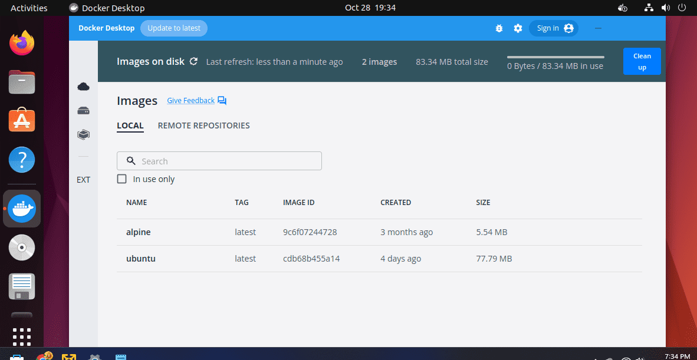Launch Firefox from the dock

click(21, 42)
